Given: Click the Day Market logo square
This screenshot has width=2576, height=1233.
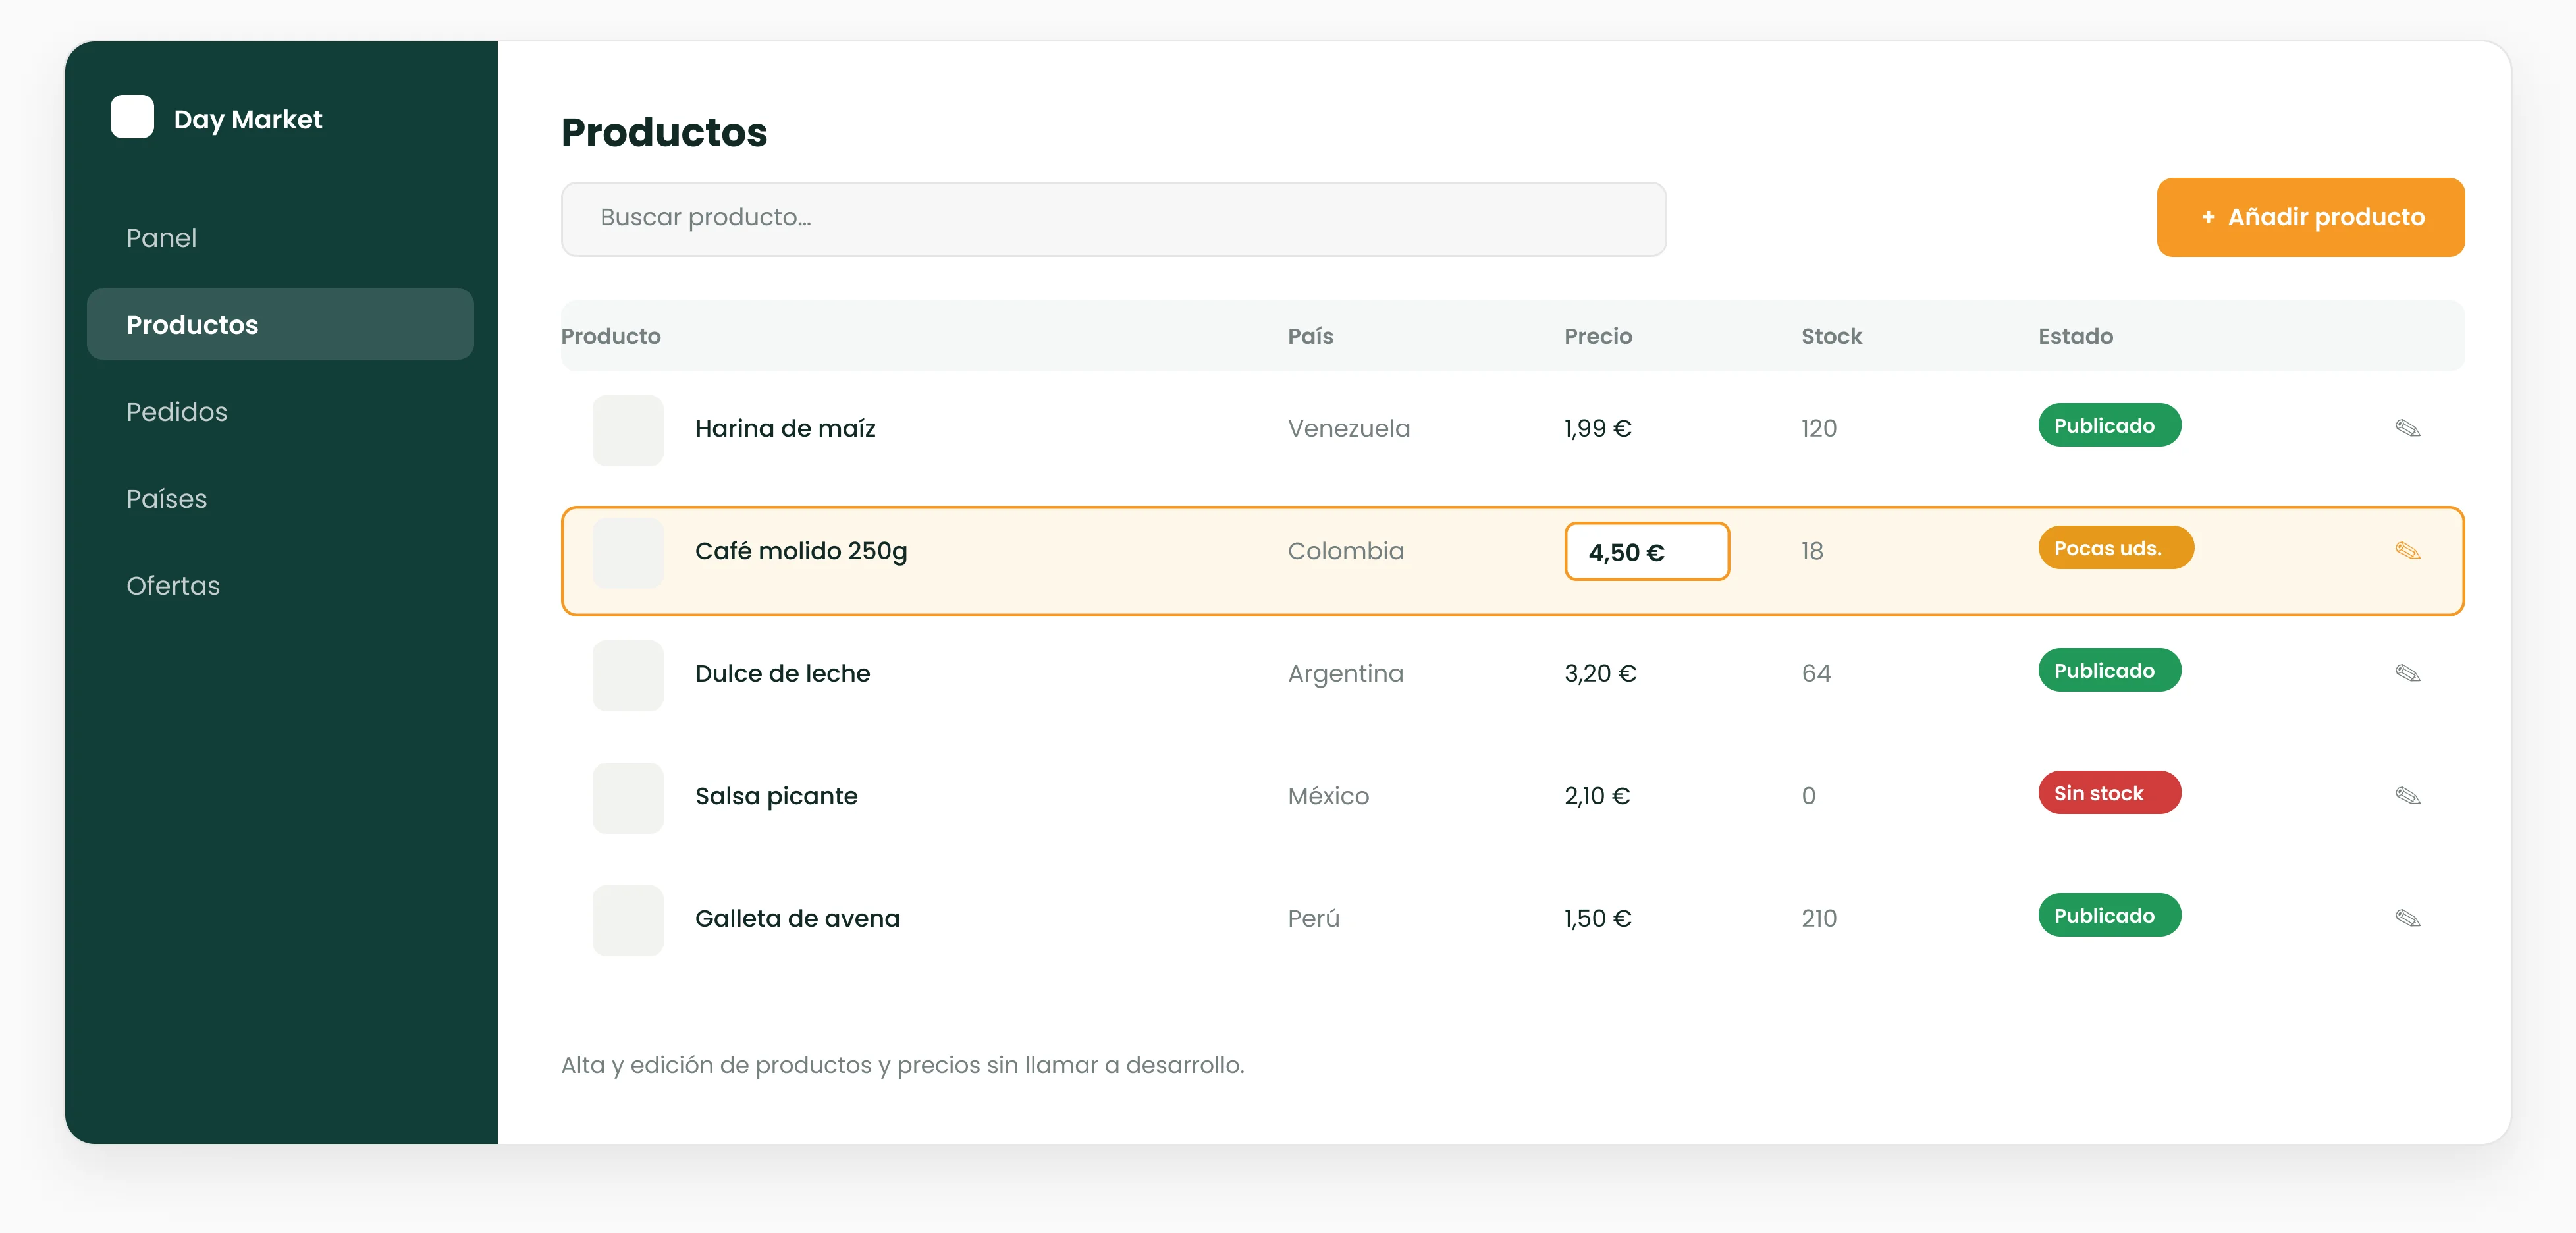Looking at the screenshot, I should coord(132,117).
